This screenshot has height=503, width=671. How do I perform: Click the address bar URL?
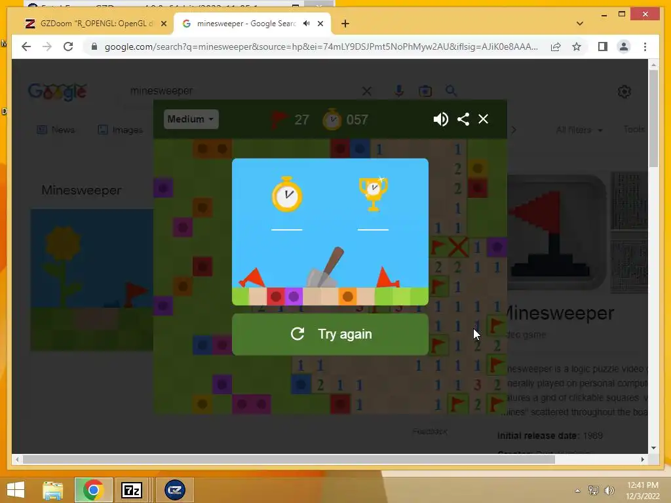[321, 47]
